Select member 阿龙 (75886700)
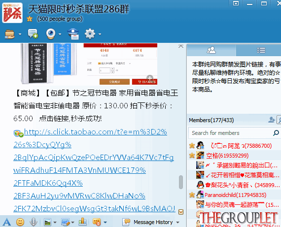The width and height of the screenshot is (281, 227). pos(234,146)
